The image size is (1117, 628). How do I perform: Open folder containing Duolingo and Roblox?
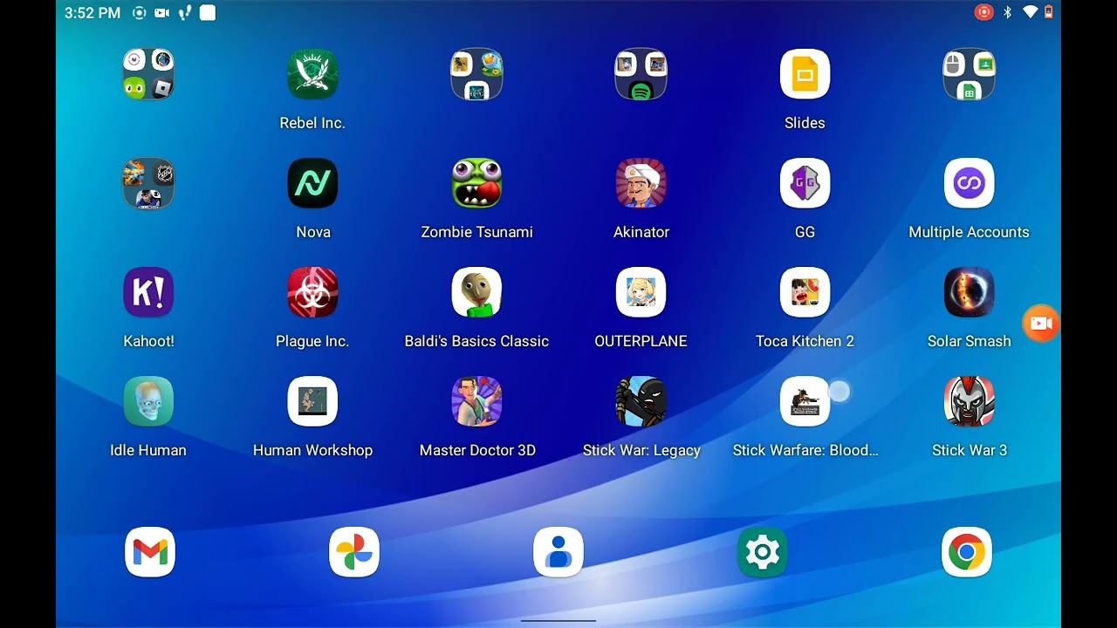coord(148,74)
